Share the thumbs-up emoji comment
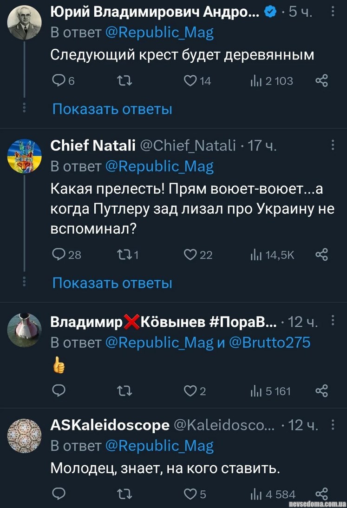 [x=321, y=391]
